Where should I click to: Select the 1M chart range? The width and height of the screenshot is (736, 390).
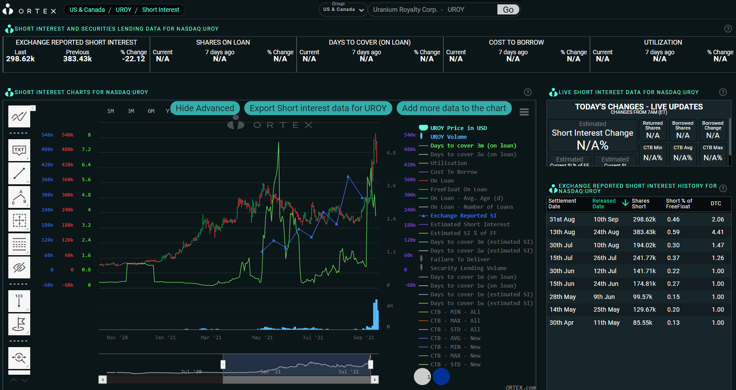coord(111,111)
